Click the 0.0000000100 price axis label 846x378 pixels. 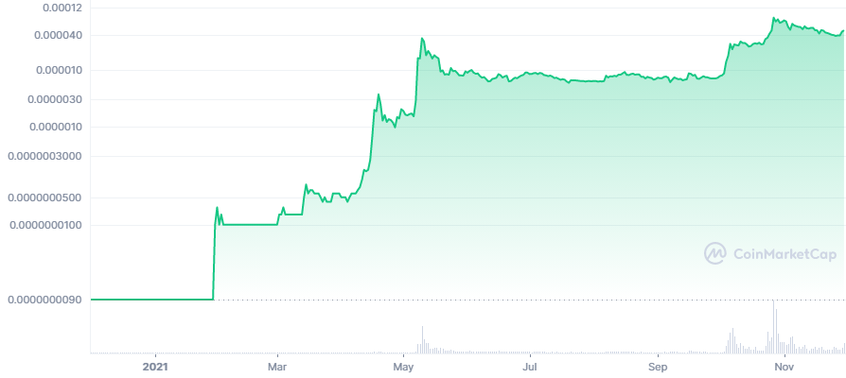(x=48, y=225)
